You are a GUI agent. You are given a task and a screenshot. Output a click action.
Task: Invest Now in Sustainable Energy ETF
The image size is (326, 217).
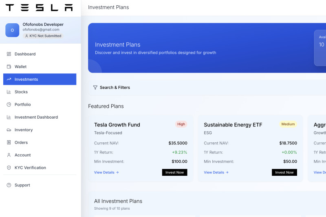click(x=284, y=173)
